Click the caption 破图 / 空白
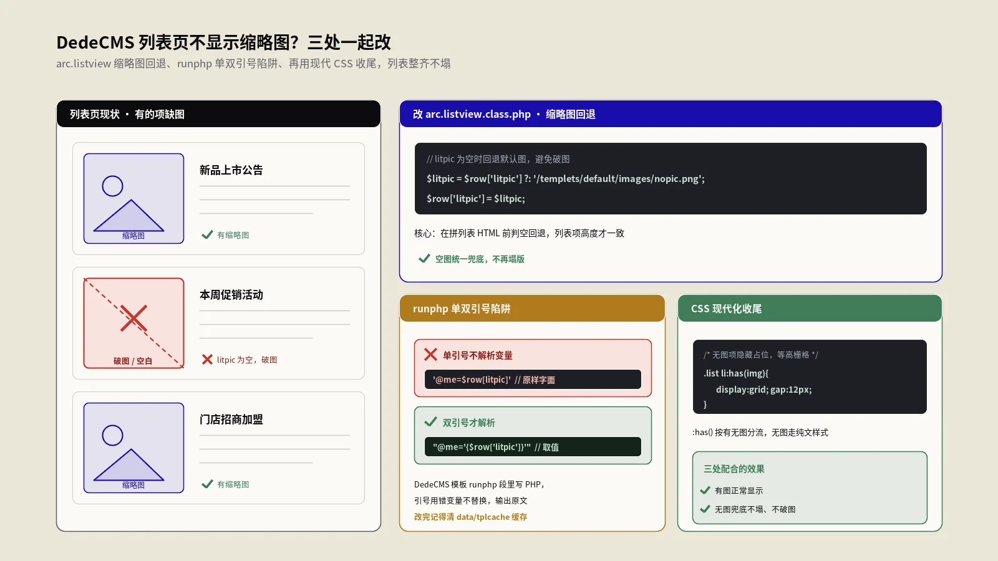998x561 pixels. pyautogui.click(x=133, y=361)
